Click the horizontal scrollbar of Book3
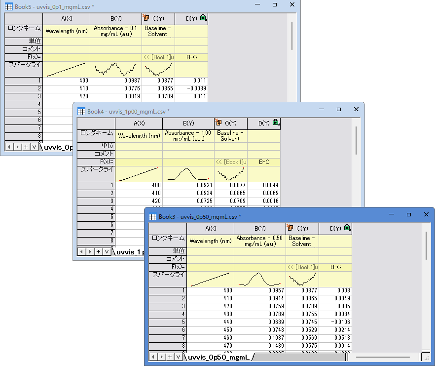435x366 pixels. click(x=383, y=357)
